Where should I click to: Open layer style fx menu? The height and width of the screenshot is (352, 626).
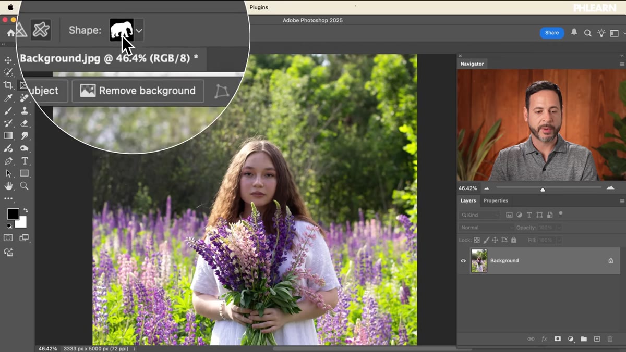pyautogui.click(x=544, y=339)
